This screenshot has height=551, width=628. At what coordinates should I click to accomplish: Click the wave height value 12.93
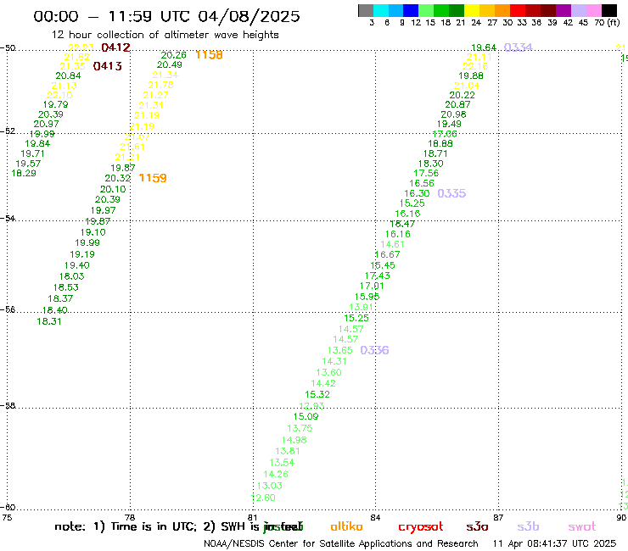tap(311, 406)
